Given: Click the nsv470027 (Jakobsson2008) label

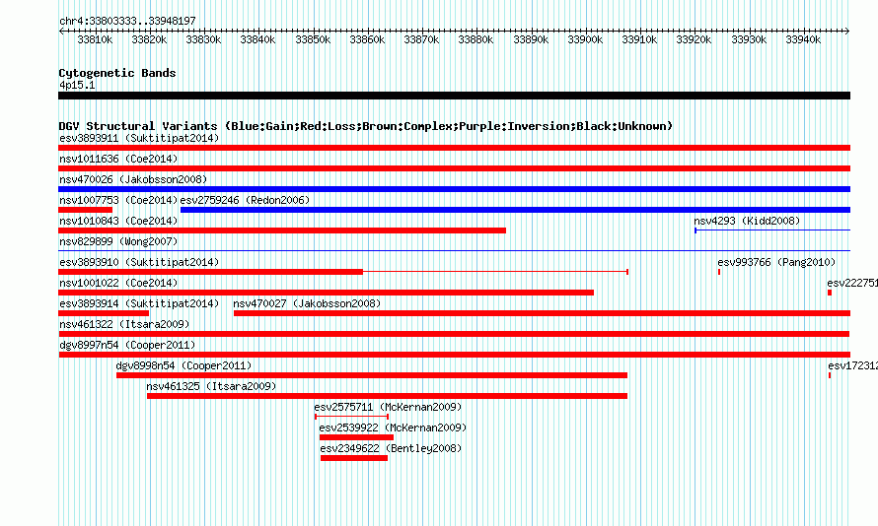Looking at the screenshot, I should (307, 303).
